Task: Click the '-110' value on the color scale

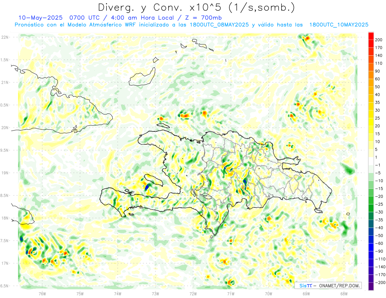Action: pos(380,259)
